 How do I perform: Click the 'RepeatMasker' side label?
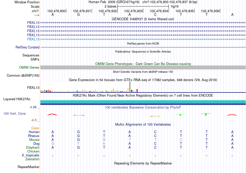pyautogui.click(x=28, y=167)
